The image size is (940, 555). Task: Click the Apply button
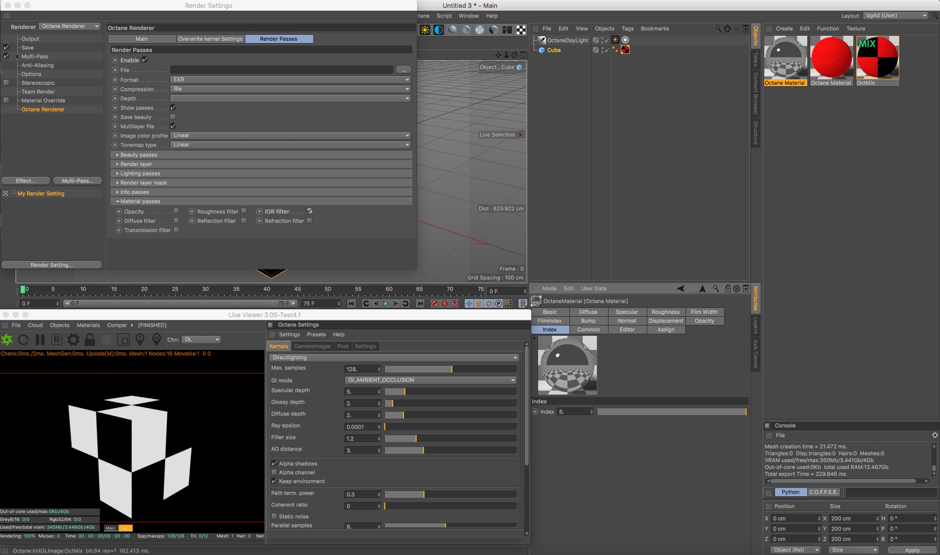point(912,550)
